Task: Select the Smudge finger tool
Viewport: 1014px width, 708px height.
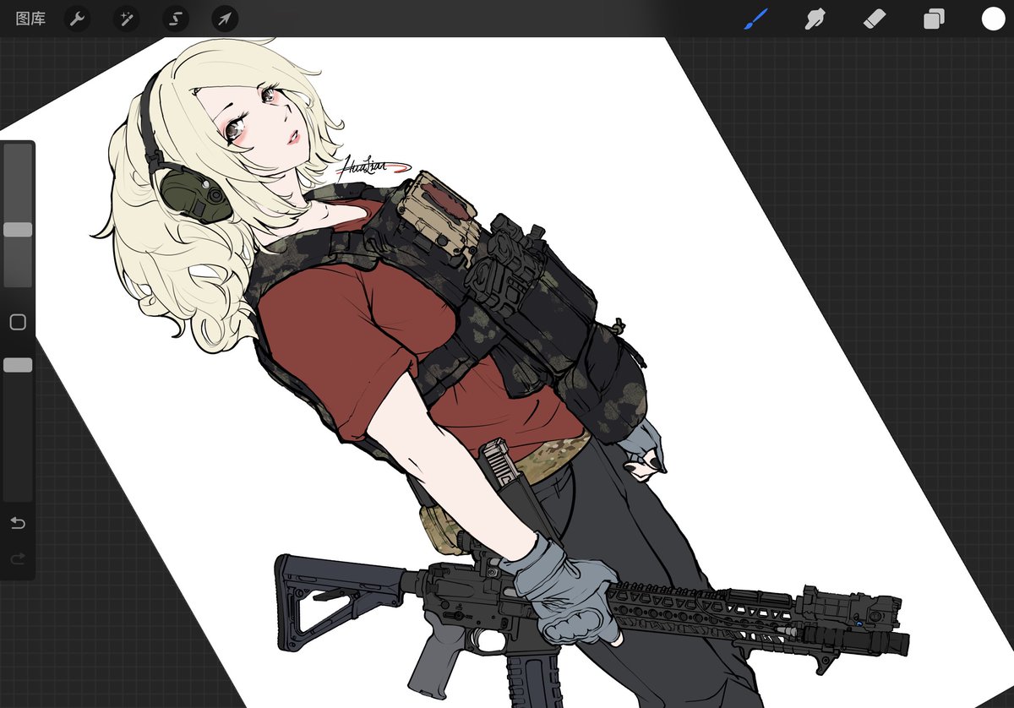Action: tap(815, 19)
